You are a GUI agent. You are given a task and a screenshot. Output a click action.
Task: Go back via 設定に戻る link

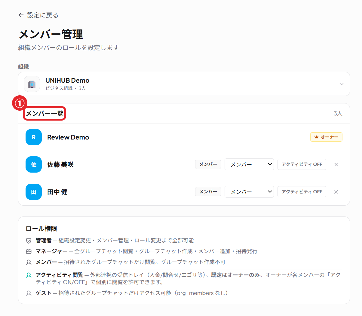click(38, 15)
